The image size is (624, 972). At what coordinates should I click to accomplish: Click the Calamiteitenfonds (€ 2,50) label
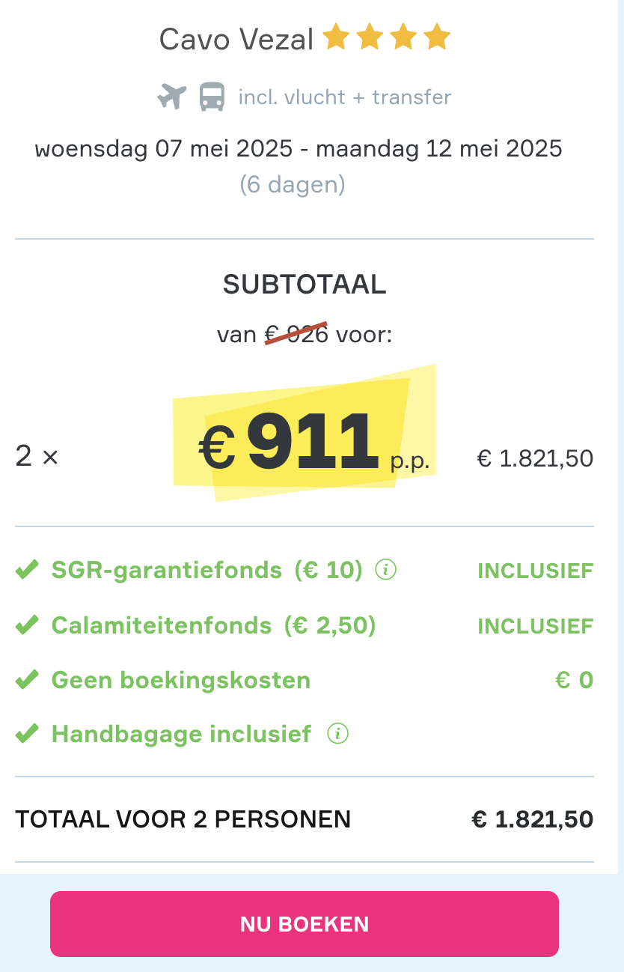pos(213,625)
